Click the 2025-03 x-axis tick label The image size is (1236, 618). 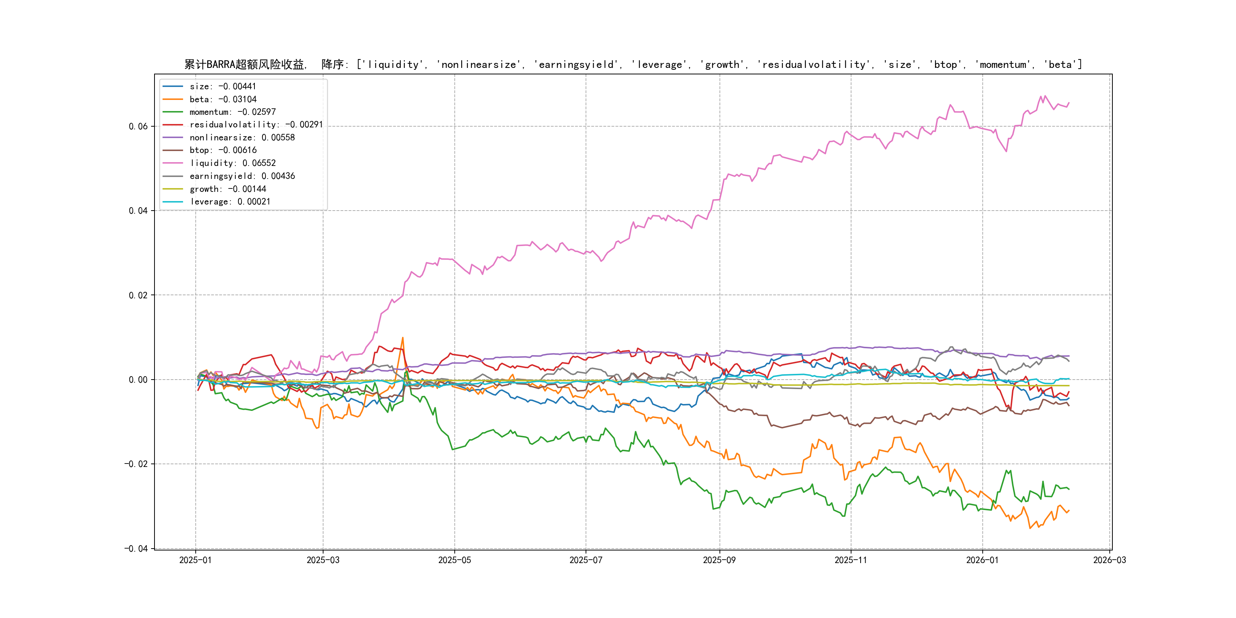click(323, 560)
